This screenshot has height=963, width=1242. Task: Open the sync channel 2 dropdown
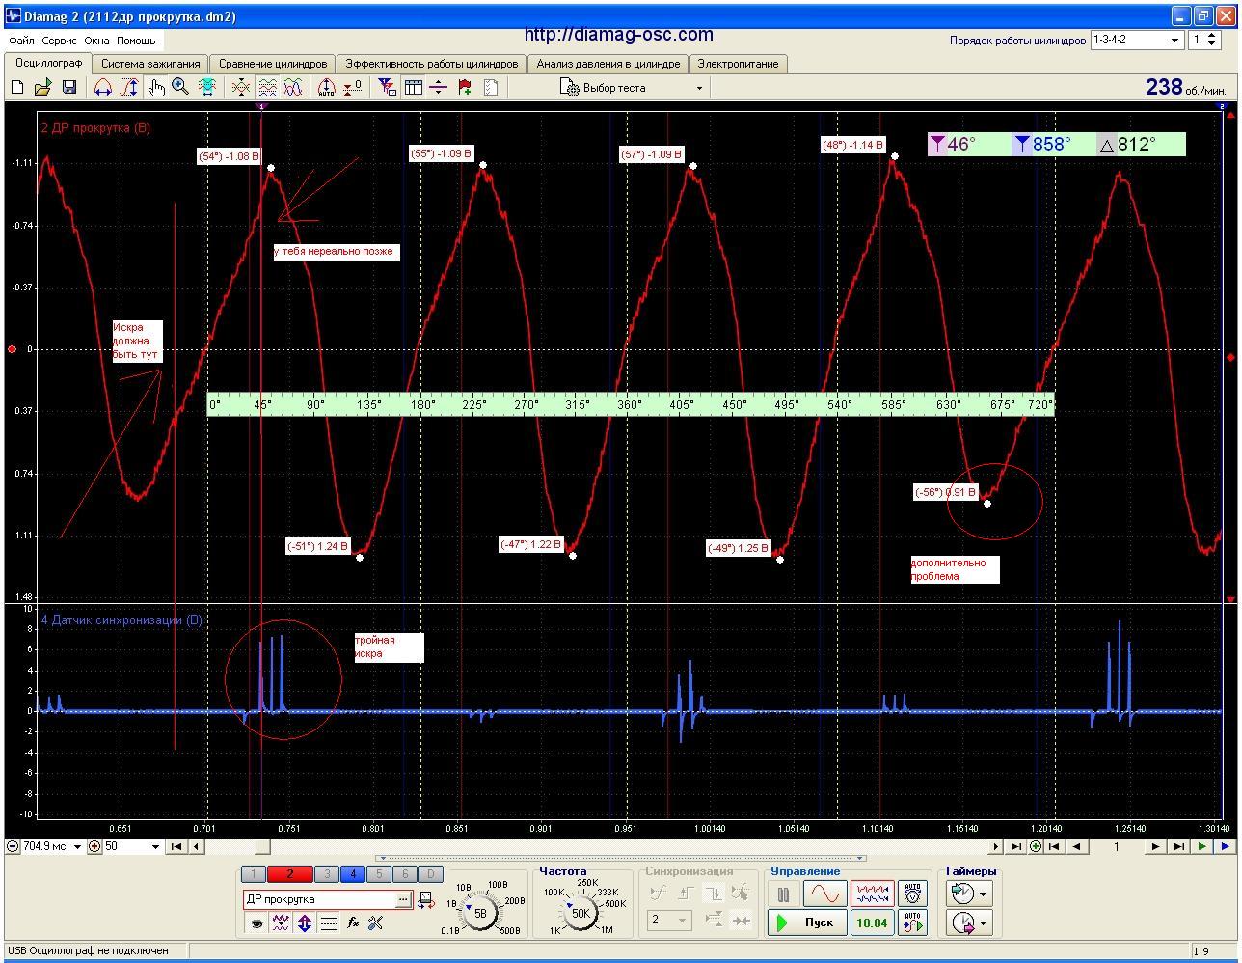coord(670,920)
